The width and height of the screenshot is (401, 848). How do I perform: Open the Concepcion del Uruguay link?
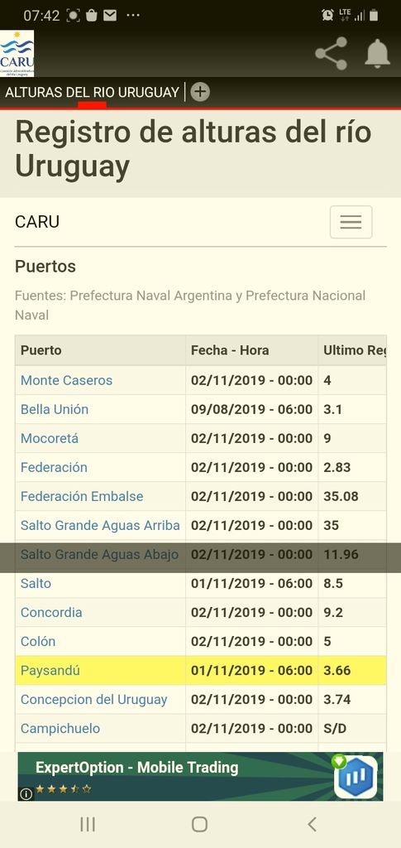94,699
